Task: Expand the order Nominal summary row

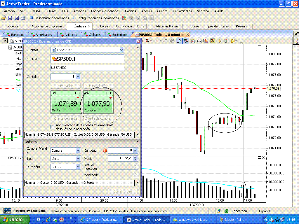Action: click(x=138, y=182)
